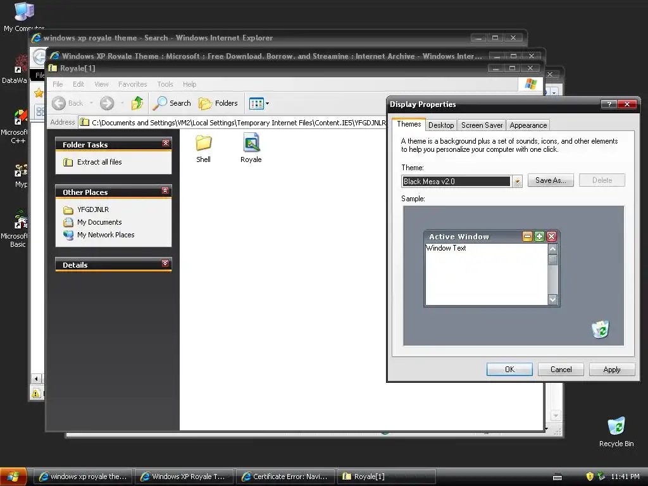This screenshot has width=648, height=486.
Task: Switch to the Screen Saver tab
Action: pyautogui.click(x=482, y=125)
